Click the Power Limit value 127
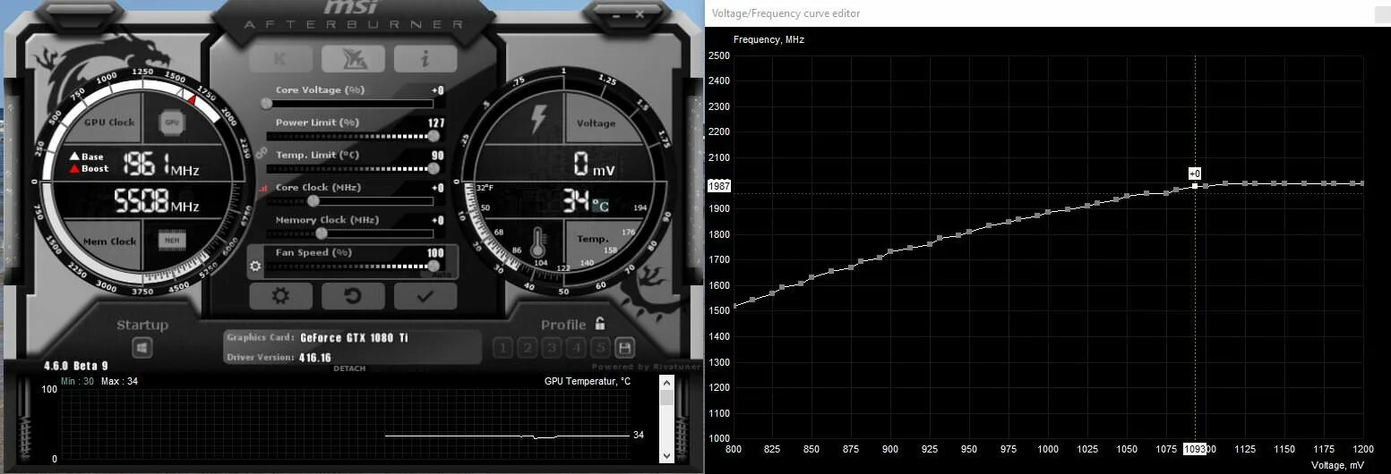 point(436,123)
